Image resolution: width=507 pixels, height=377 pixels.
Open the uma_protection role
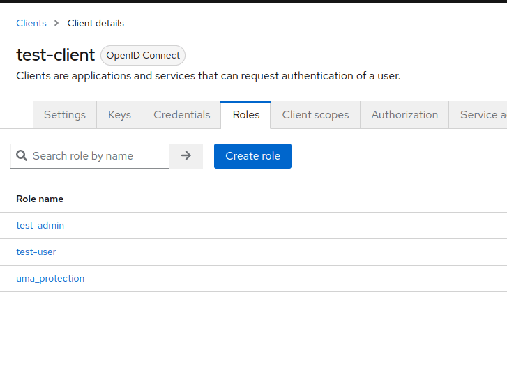[50, 279]
